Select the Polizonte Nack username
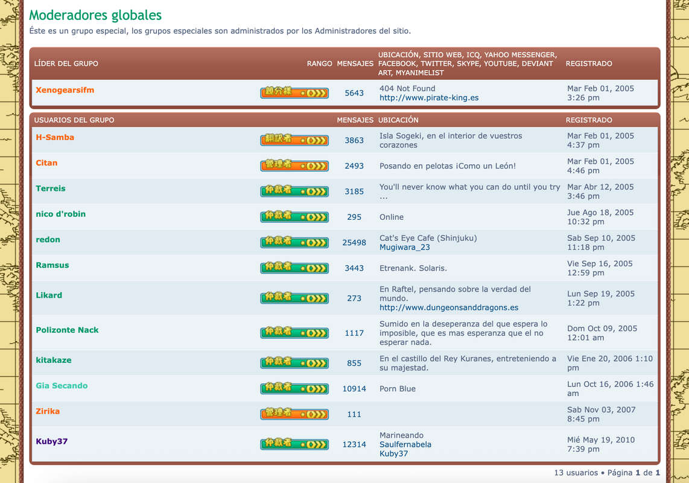The width and height of the screenshot is (689, 483). point(67,330)
